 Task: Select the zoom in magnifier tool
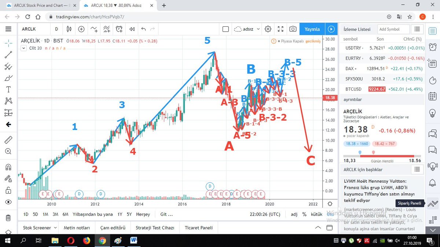pos(8,151)
